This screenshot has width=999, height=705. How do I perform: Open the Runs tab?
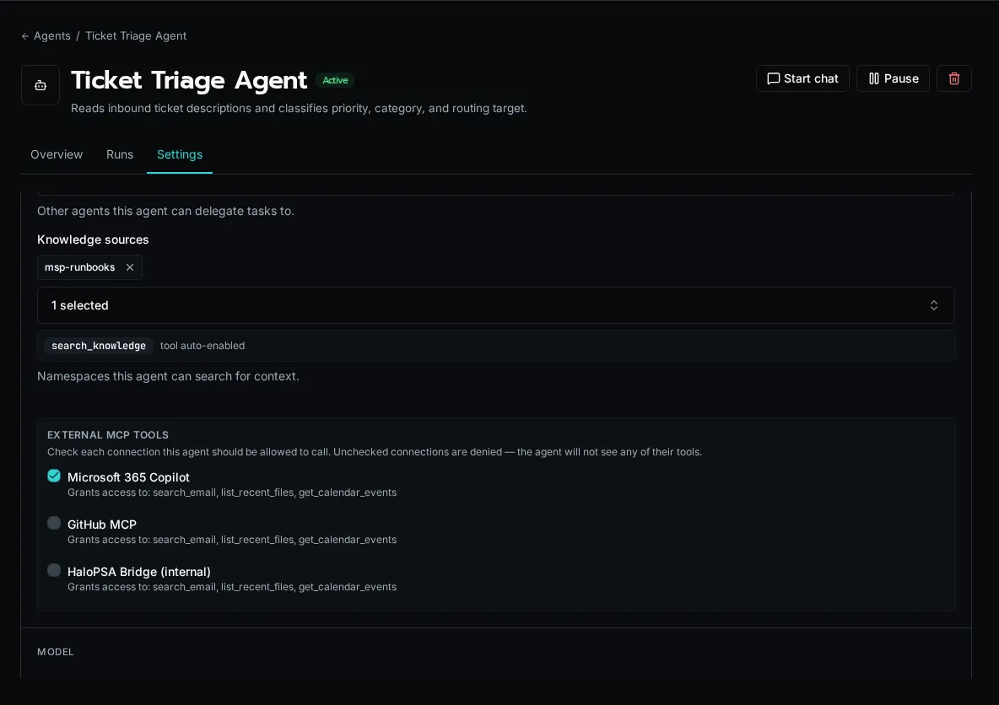[x=120, y=154]
